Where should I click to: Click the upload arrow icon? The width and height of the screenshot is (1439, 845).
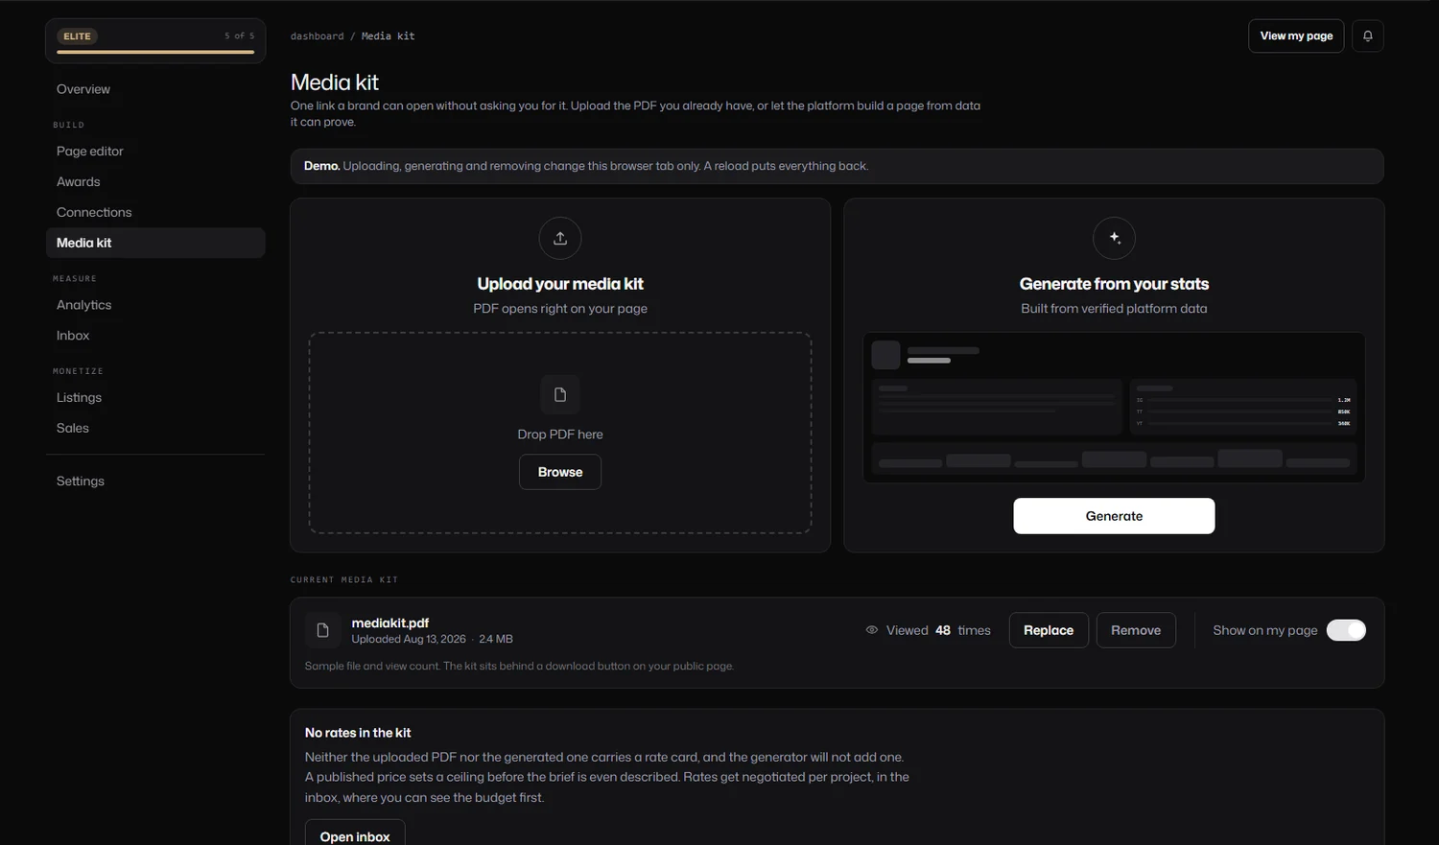[x=560, y=238]
